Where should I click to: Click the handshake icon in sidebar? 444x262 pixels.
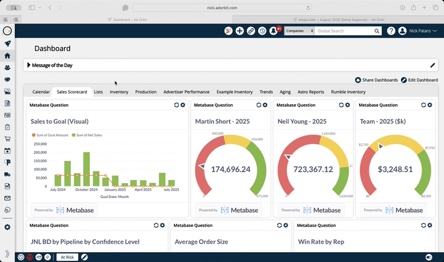[x=7, y=80]
